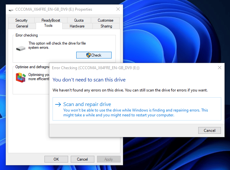230x170 pixels.
Task: Cancel the Error Checking dialog
Action: click(x=210, y=130)
